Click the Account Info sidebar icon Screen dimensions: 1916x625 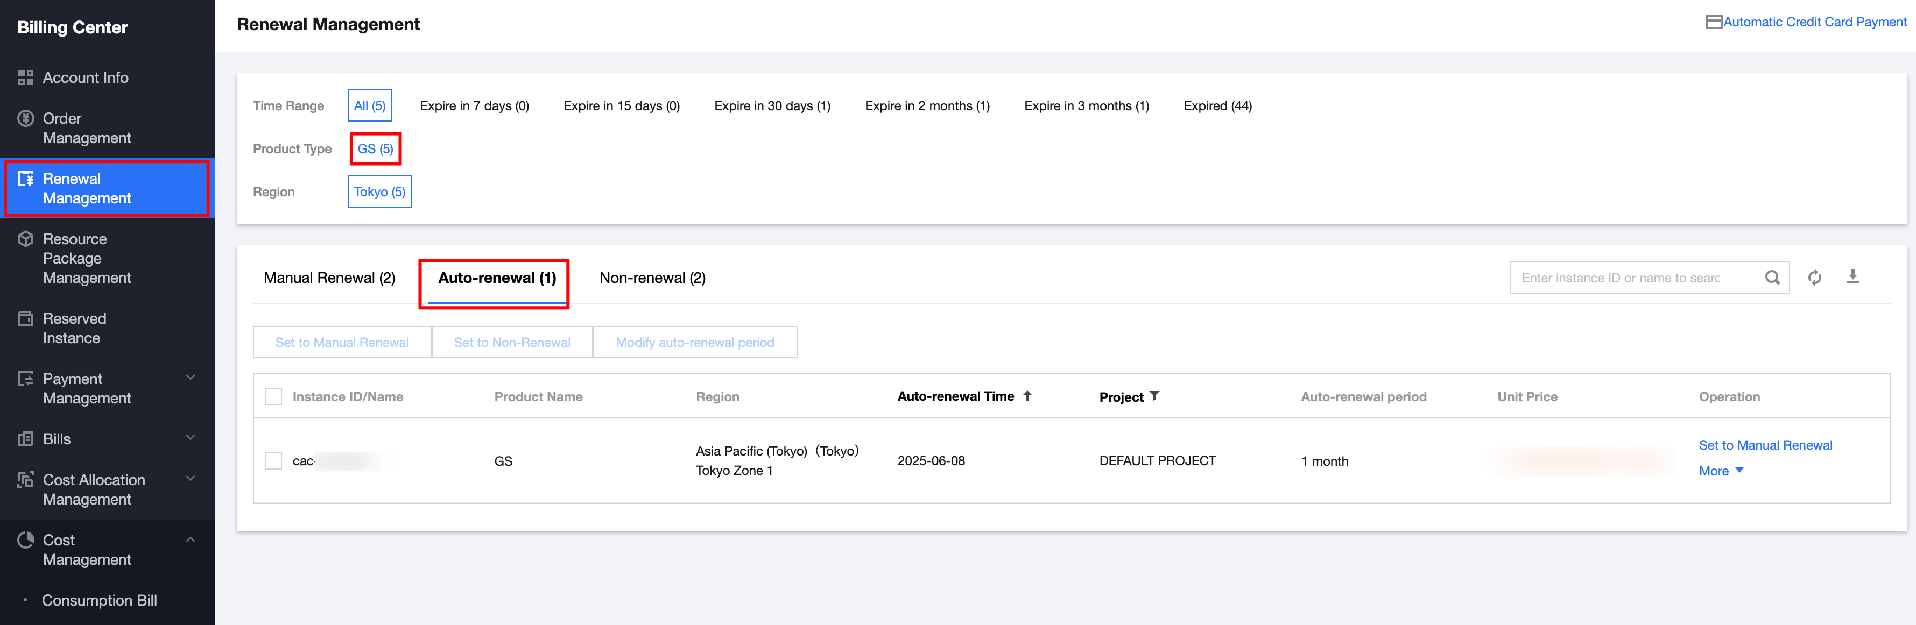pyautogui.click(x=26, y=77)
